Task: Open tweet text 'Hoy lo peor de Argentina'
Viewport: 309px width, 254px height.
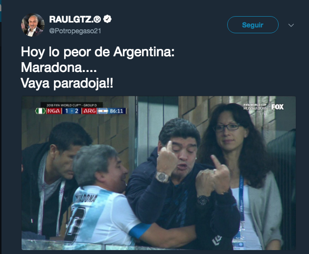Action: [97, 52]
